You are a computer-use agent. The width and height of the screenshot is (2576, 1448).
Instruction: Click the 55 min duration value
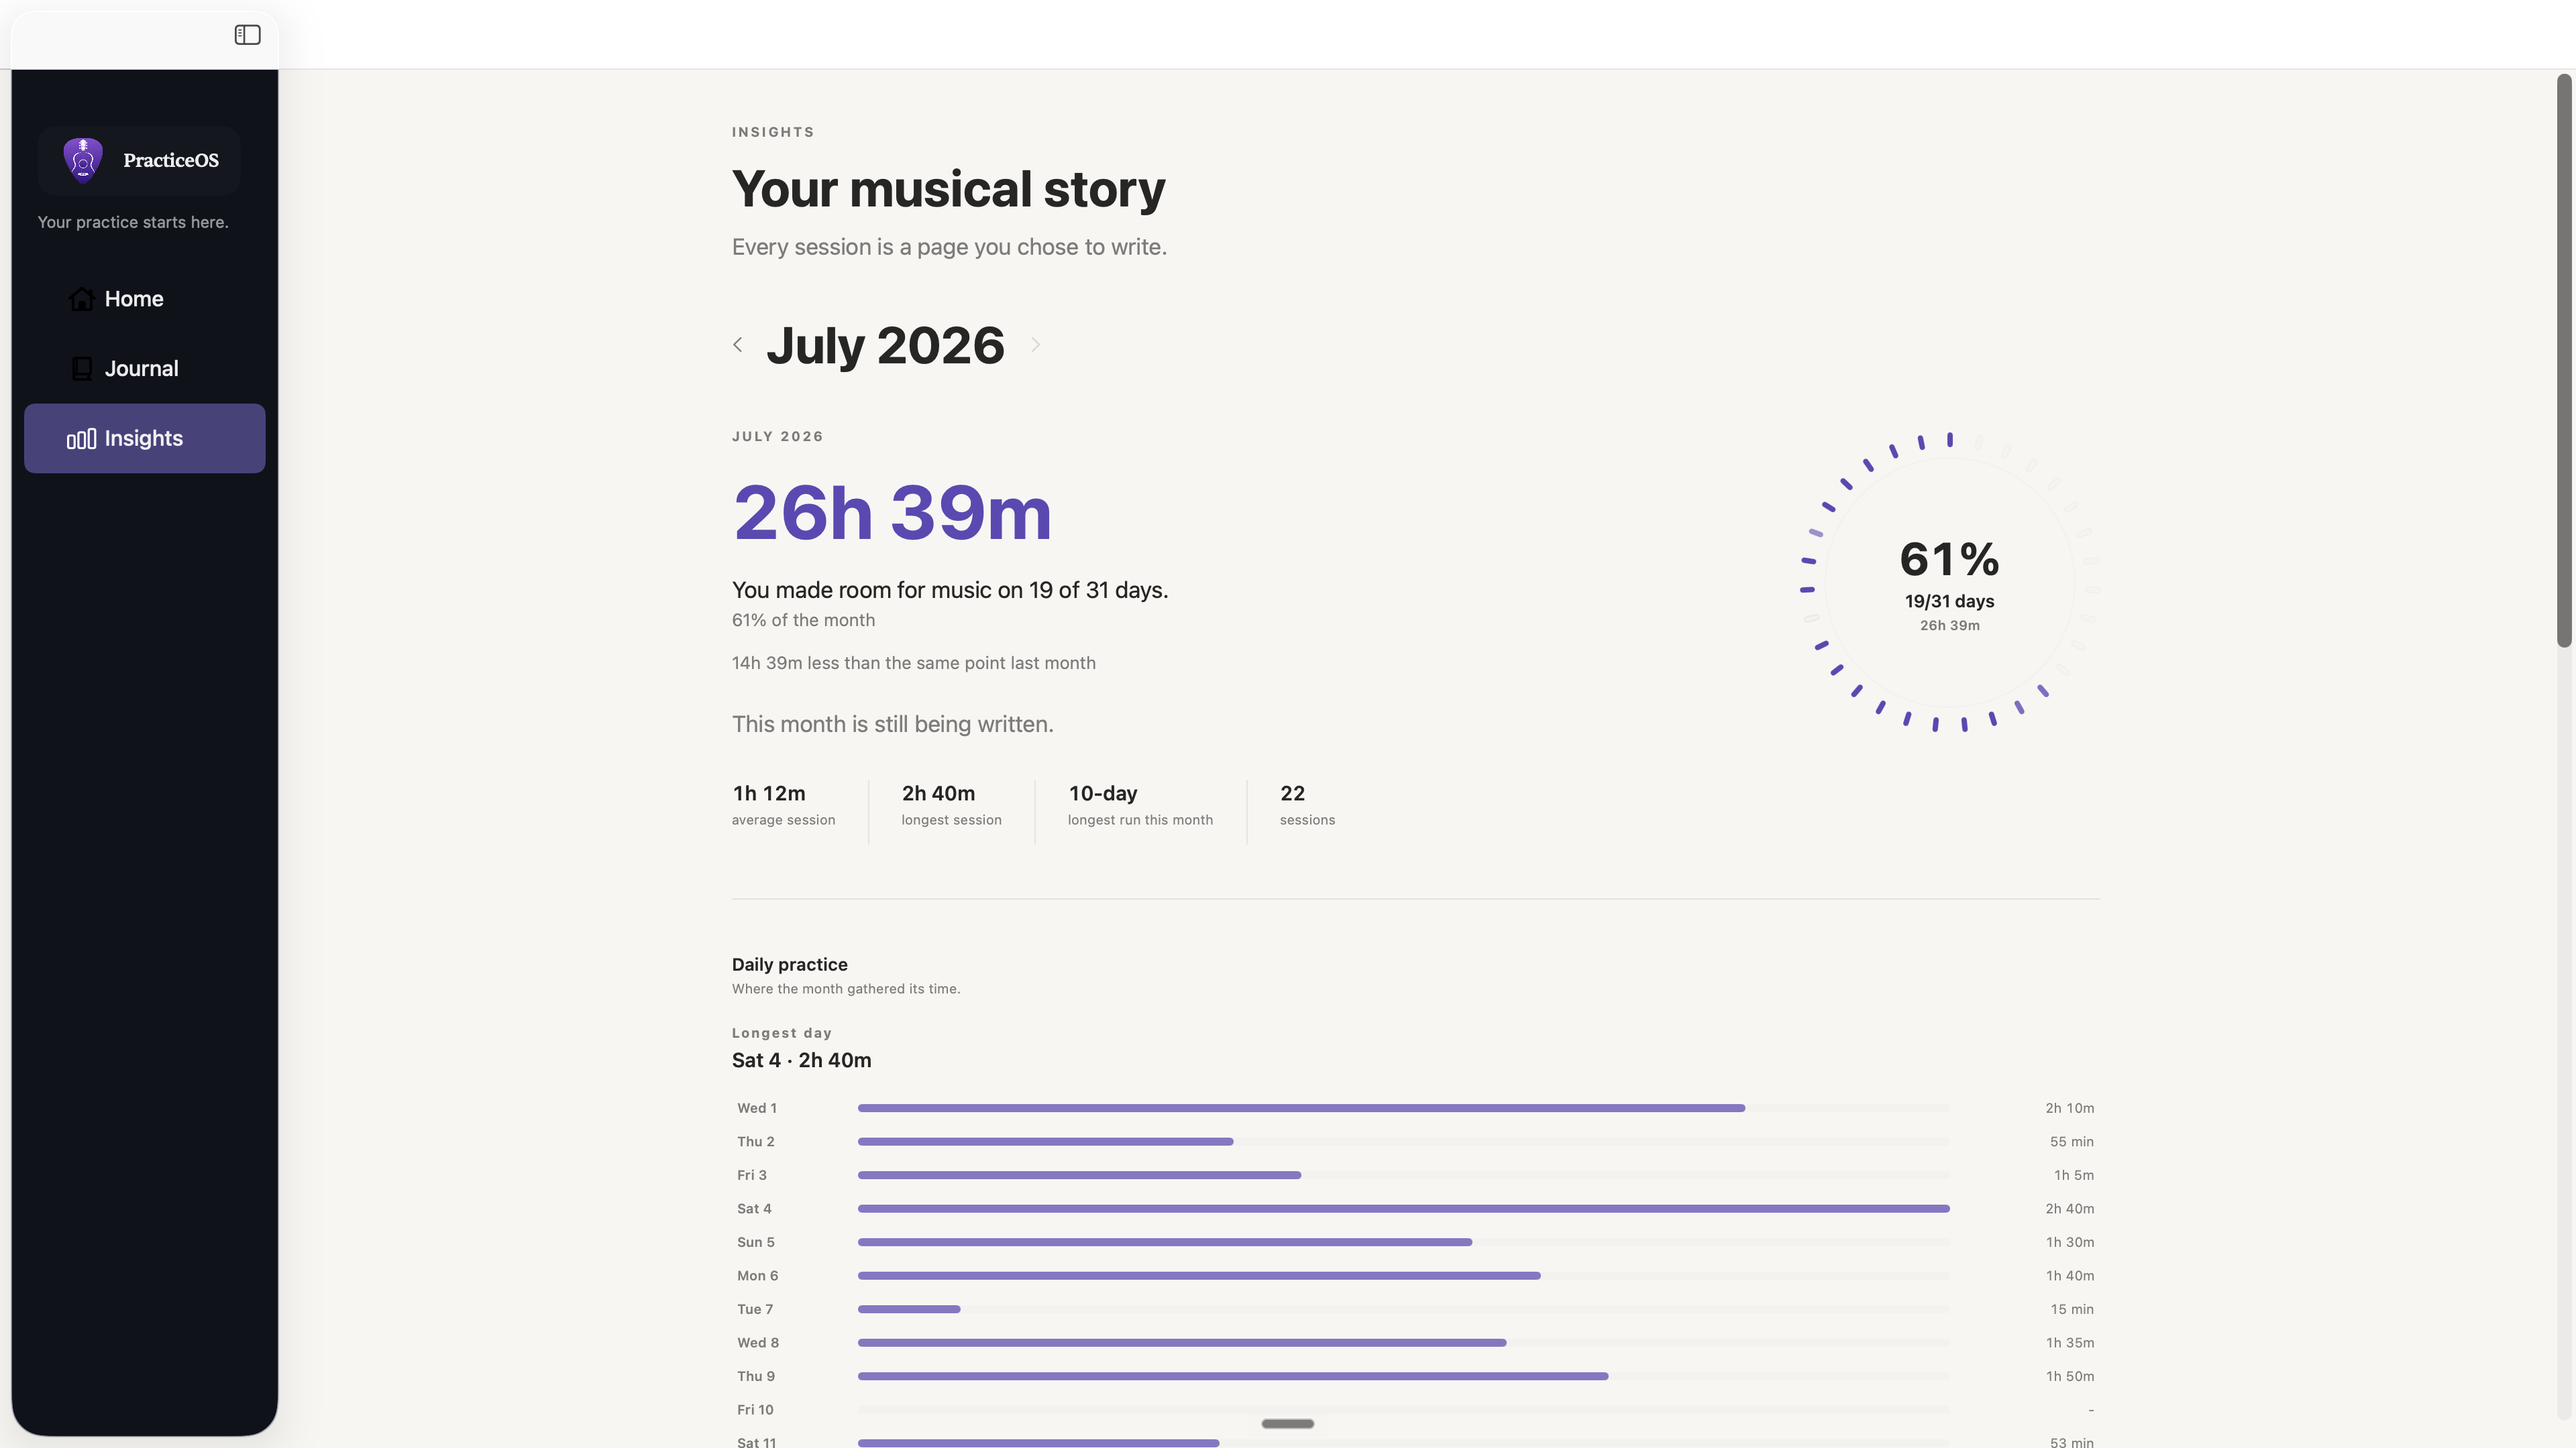[2071, 1141]
